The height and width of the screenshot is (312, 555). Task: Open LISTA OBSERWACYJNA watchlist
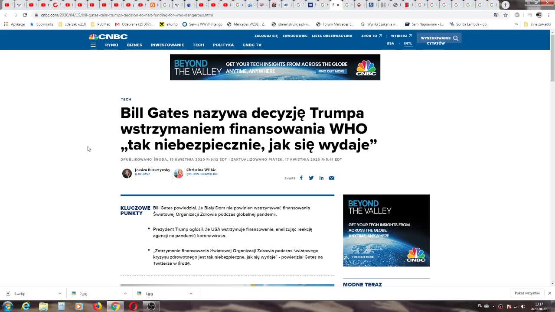click(332, 36)
